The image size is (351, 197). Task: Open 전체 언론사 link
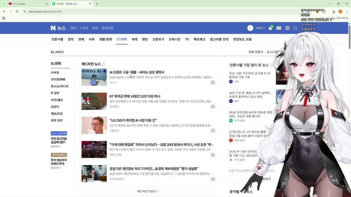[256, 52]
